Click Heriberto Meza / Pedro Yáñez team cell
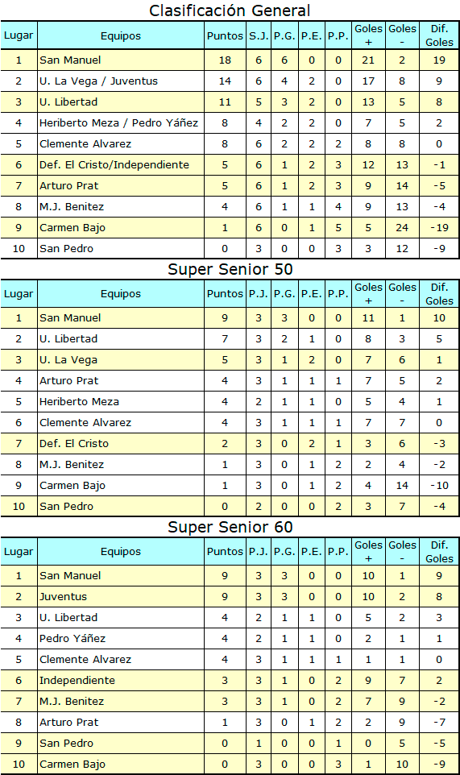This screenshot has height=775, width=460. [121, 122]
